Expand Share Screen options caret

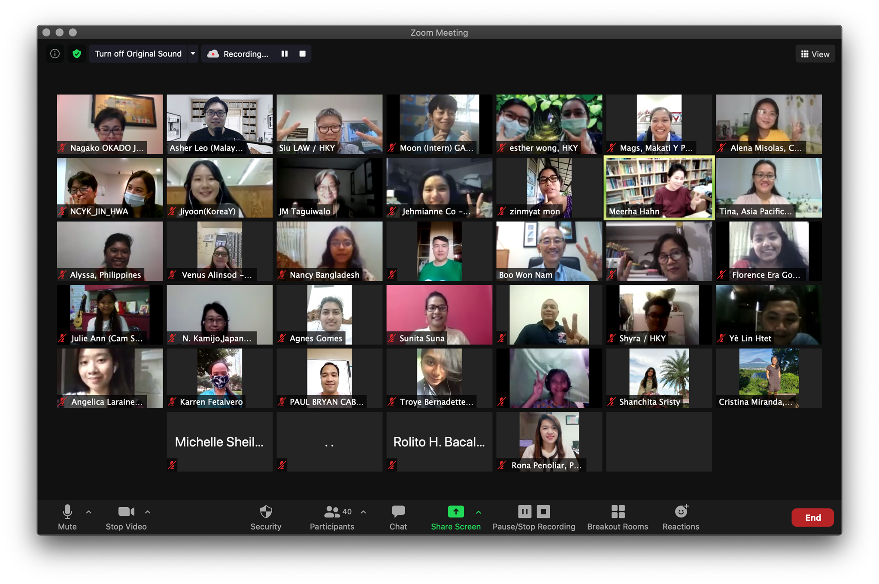pyautogui.click(x=479, y=512)
